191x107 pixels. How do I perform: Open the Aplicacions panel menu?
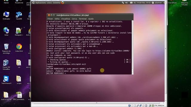tap(41, 3)
